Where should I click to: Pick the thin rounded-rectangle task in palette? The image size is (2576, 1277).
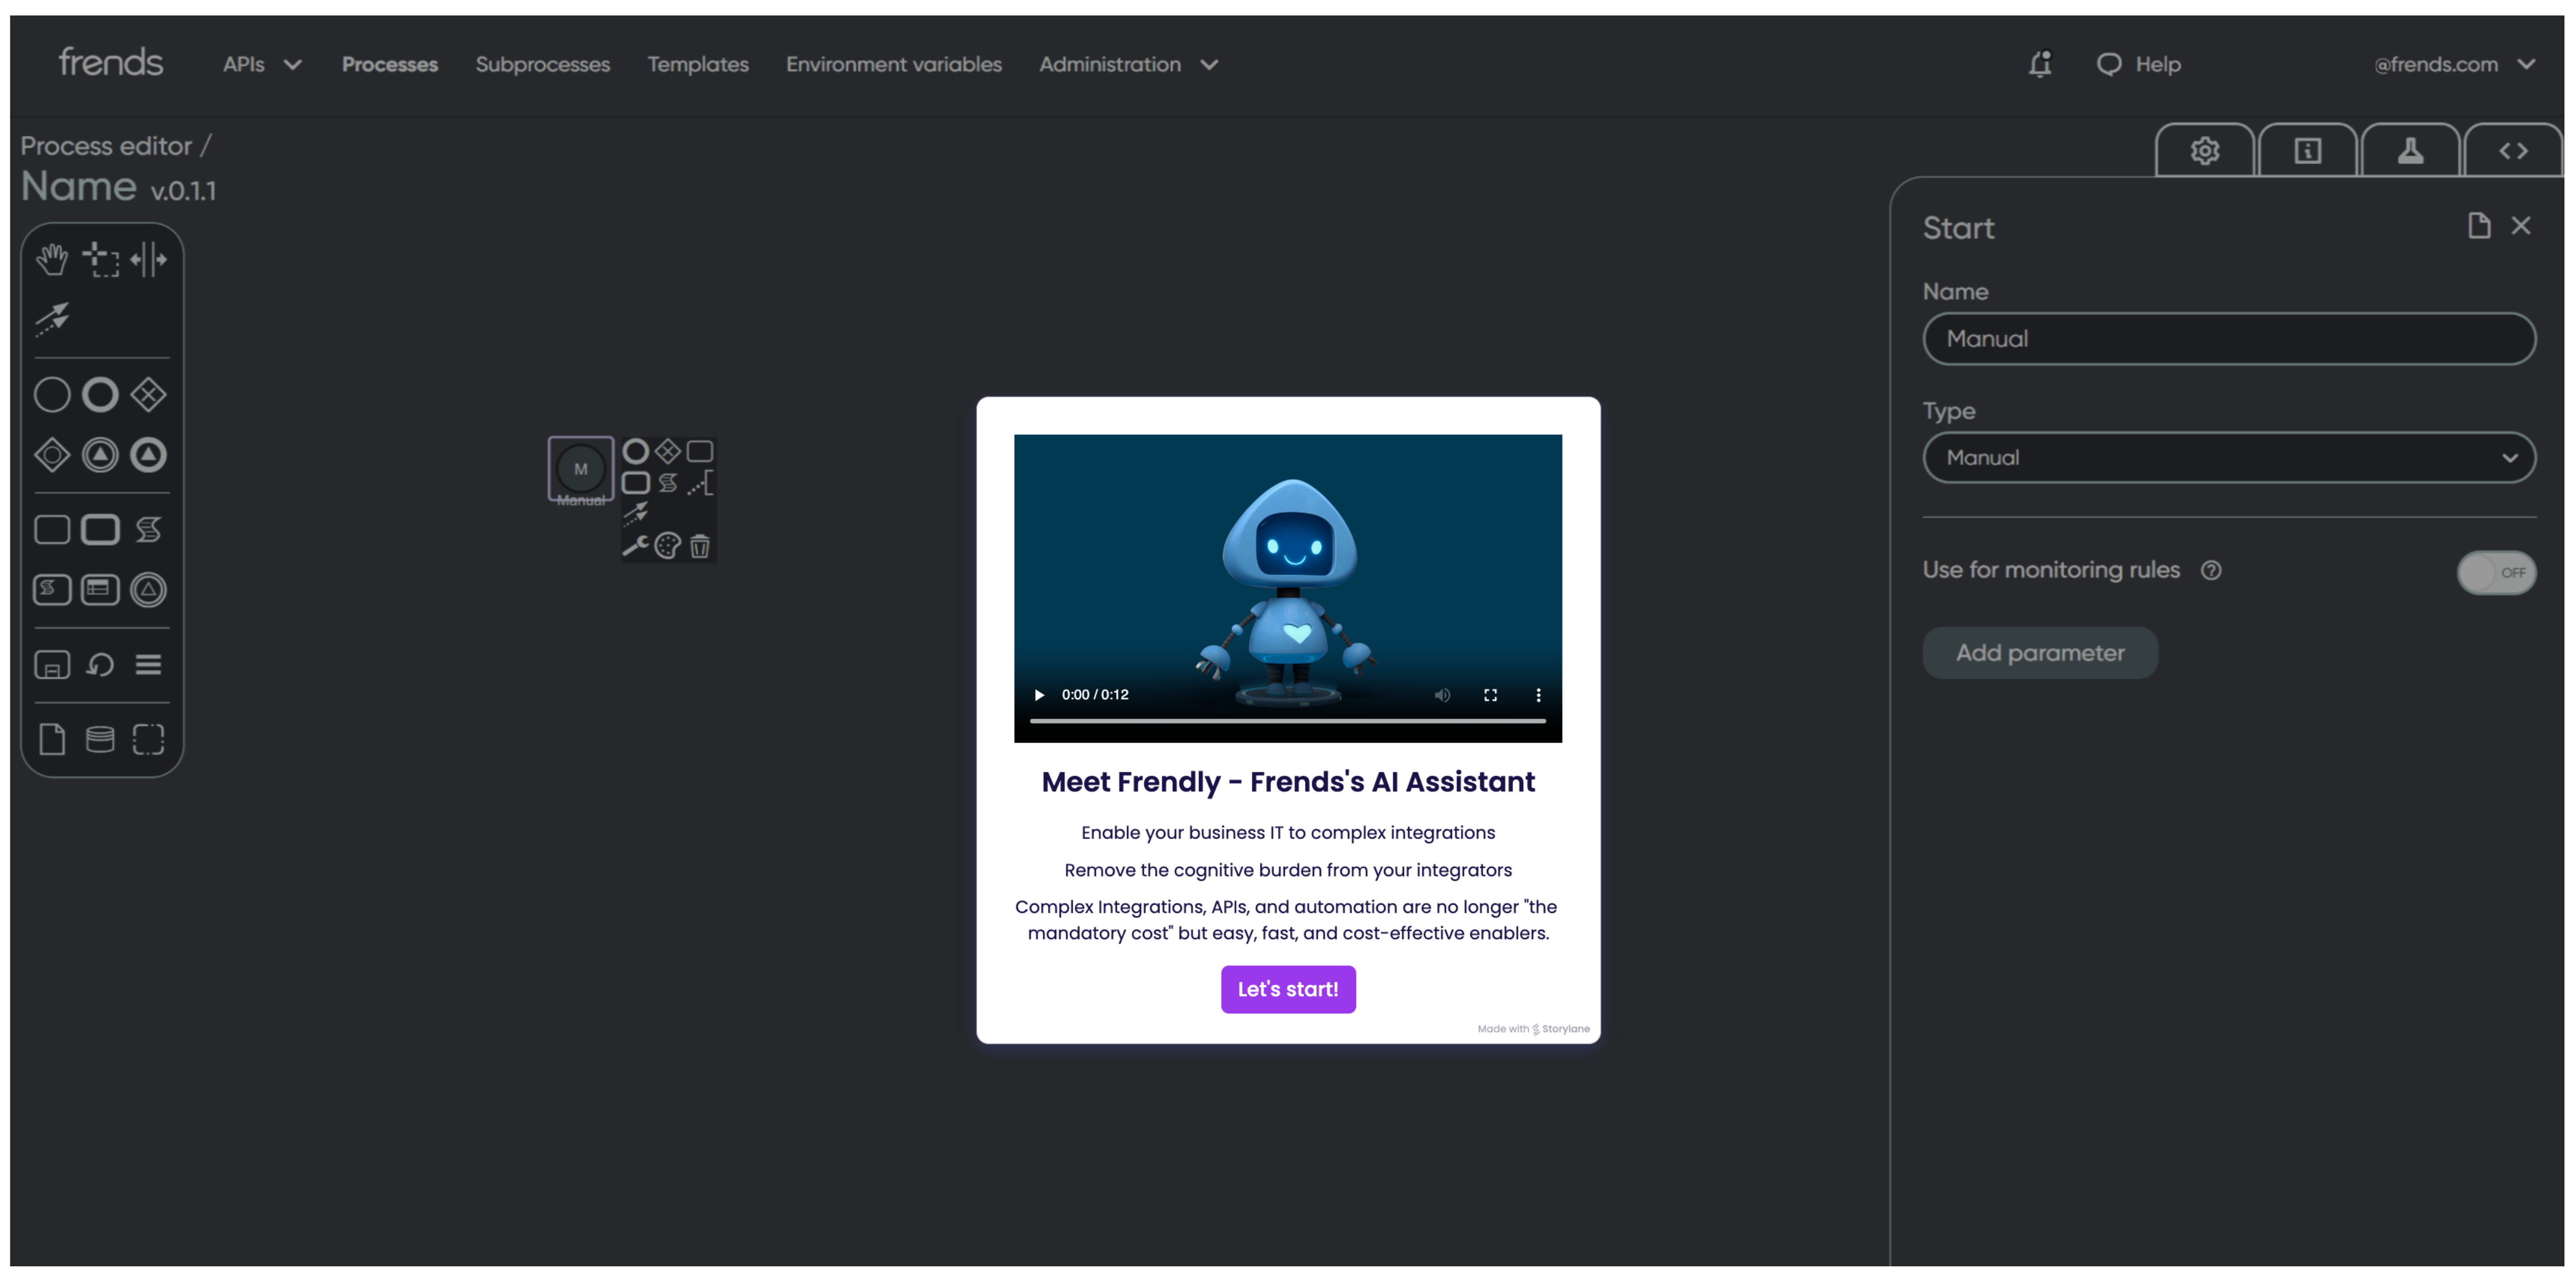click(x=52, y=530)
